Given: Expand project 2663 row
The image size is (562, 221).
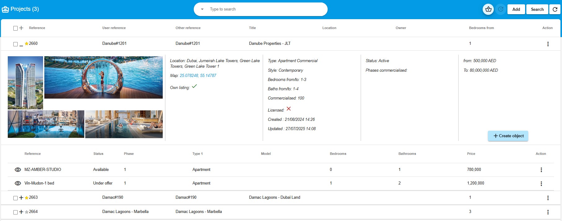Looking at the screenshot, I should [21, 198].
